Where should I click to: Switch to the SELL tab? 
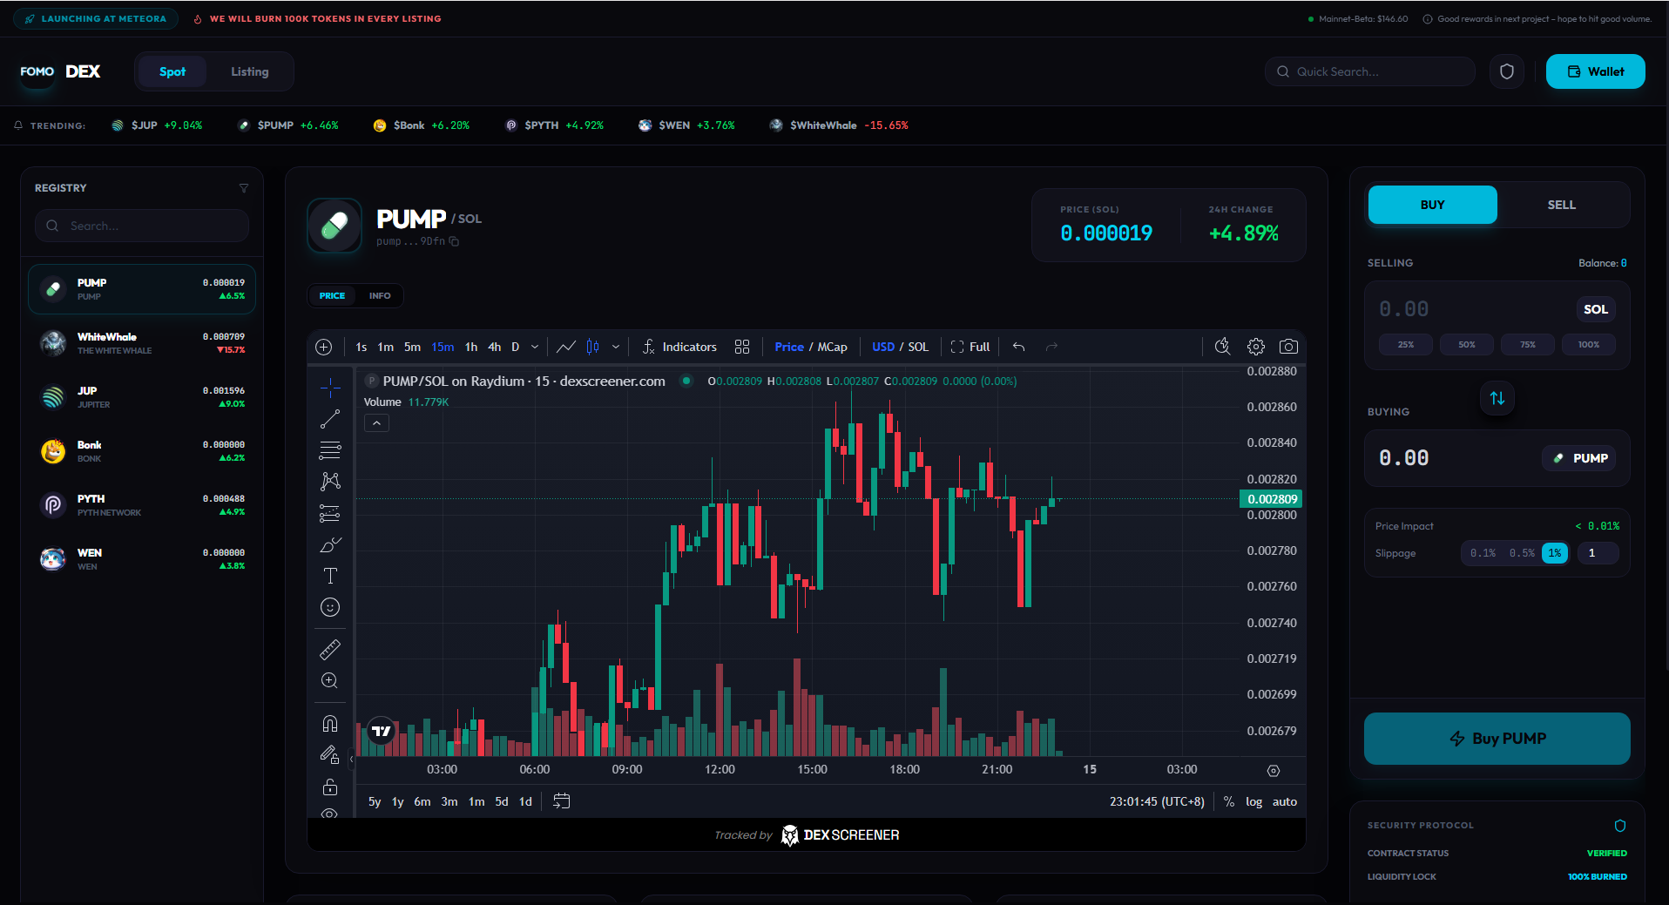coord(1561,205)
